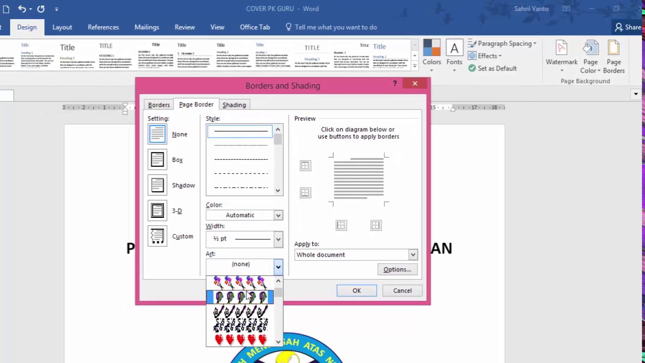This screenshot has height=363, width=645.
Task: Expand the document formatting gallery More arrow
Action: coord(415,66)
